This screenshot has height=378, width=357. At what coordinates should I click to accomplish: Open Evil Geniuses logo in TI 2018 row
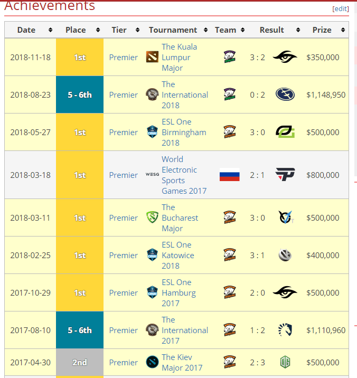coord(285,94)
